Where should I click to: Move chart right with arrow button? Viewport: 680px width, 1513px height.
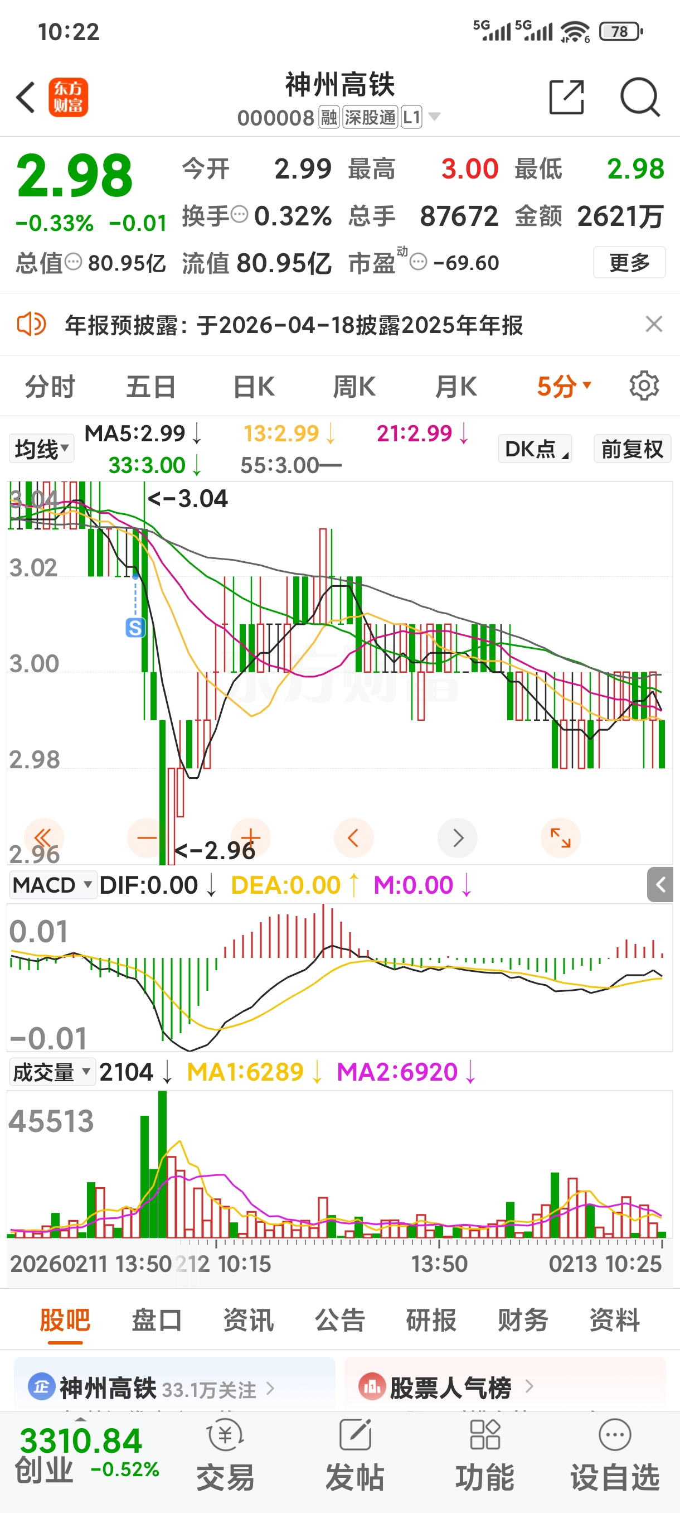457,837
